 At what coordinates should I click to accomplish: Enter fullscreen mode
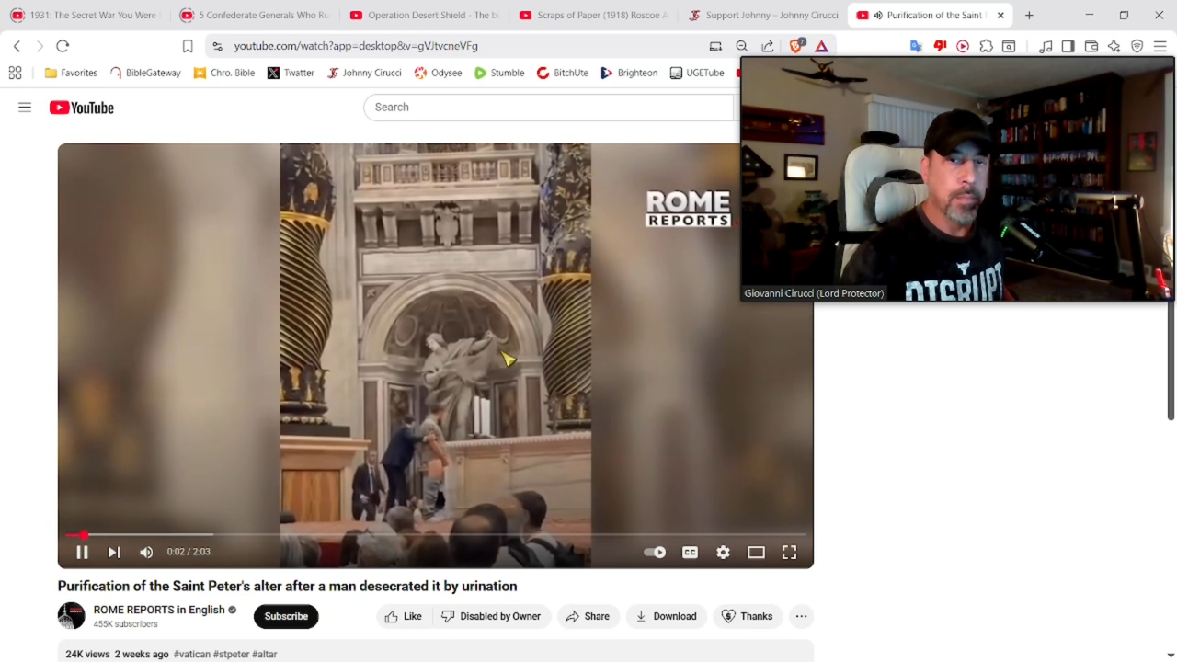[789, 553]
